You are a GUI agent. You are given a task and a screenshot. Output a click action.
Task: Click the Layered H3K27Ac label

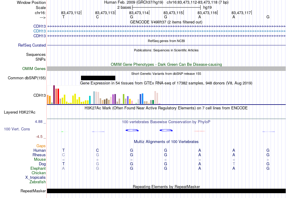[x=20, y=112]
